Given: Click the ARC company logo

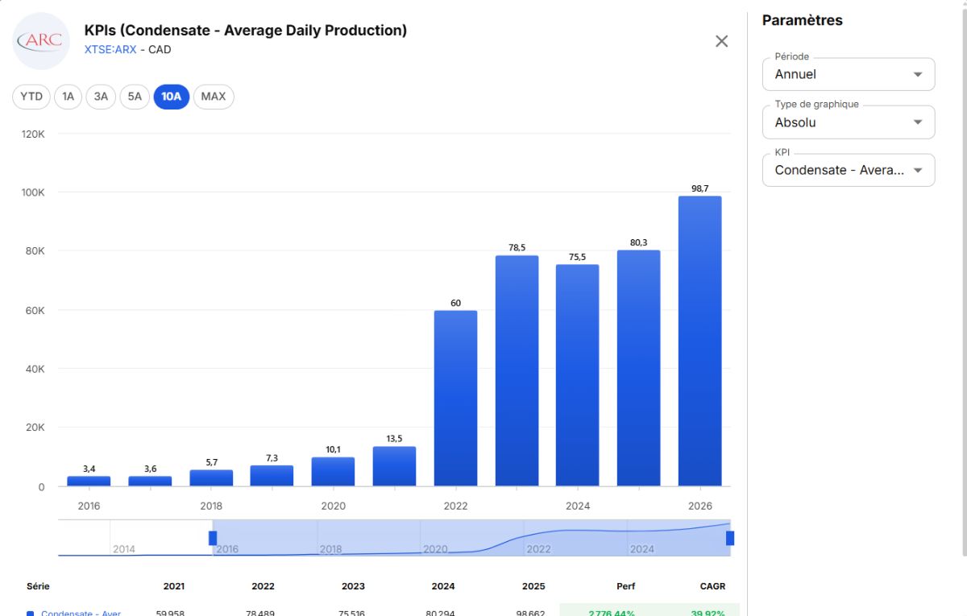Looking at the screenshot, I should (42, 41).
